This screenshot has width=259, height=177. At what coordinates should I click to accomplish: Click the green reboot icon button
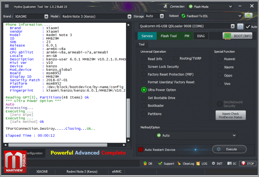click(248, 16)
